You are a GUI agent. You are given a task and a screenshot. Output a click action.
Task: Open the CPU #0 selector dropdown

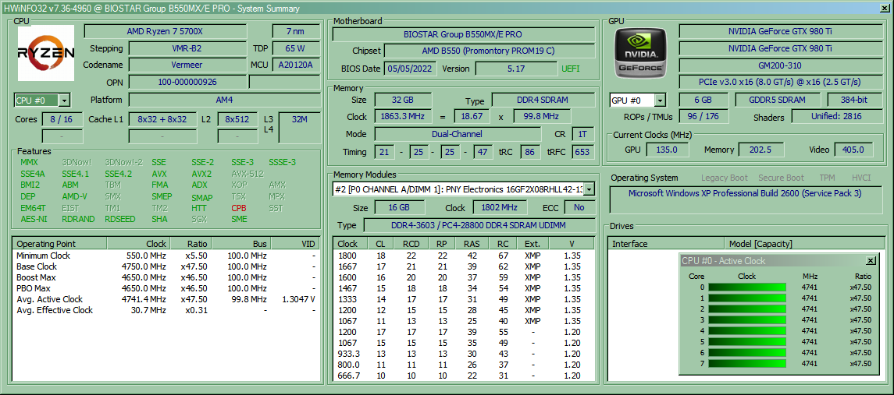point(64,101)
